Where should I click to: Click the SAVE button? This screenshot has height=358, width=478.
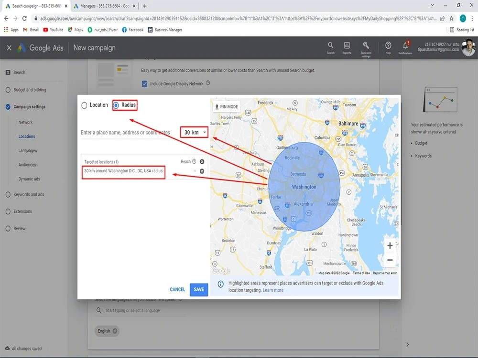tap(199, 290)
